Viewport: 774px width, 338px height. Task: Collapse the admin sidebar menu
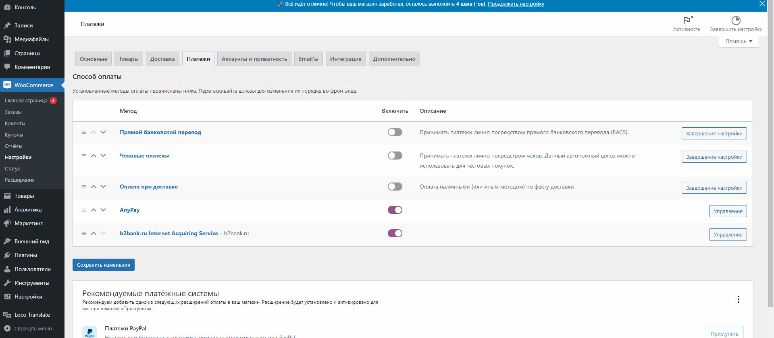(x=32, y=328)
